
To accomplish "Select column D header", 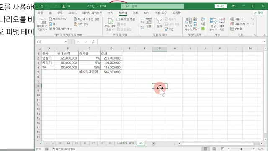I will click(111, 49).
